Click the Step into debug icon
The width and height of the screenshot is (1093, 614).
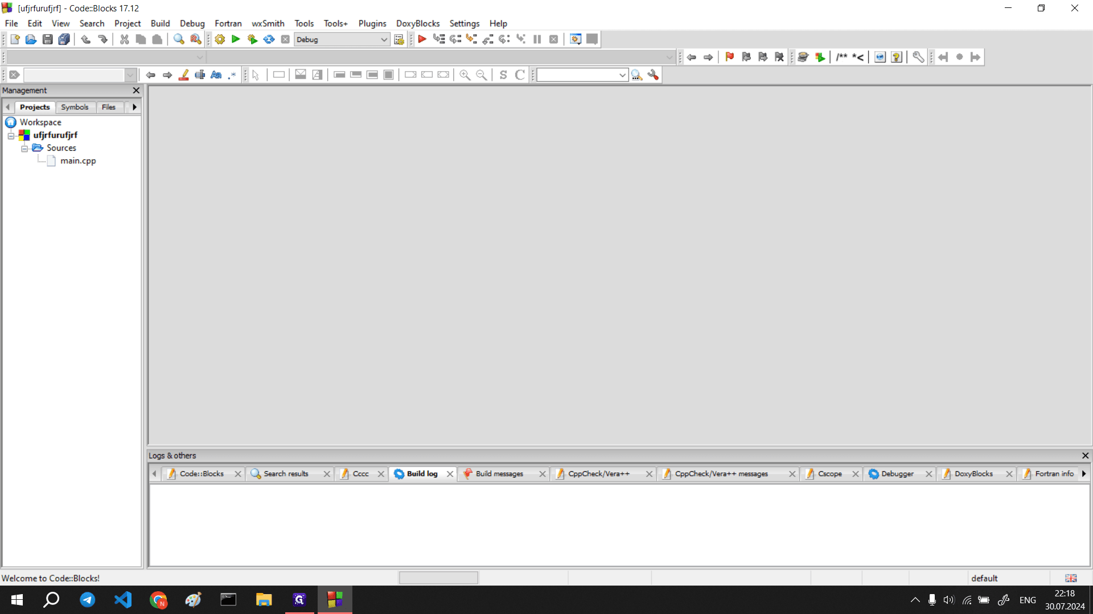coord(471,39)
